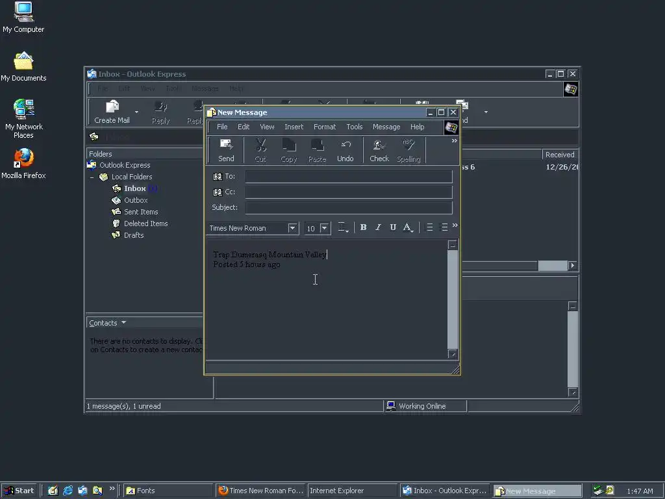Click the Subject field
The height and width of the screenshot is (499, 665).
(349, 207)
